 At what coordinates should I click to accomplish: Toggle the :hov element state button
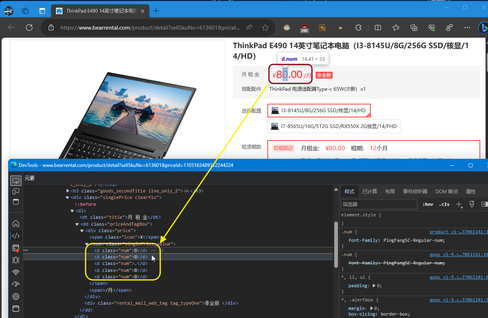pos(428,204)
